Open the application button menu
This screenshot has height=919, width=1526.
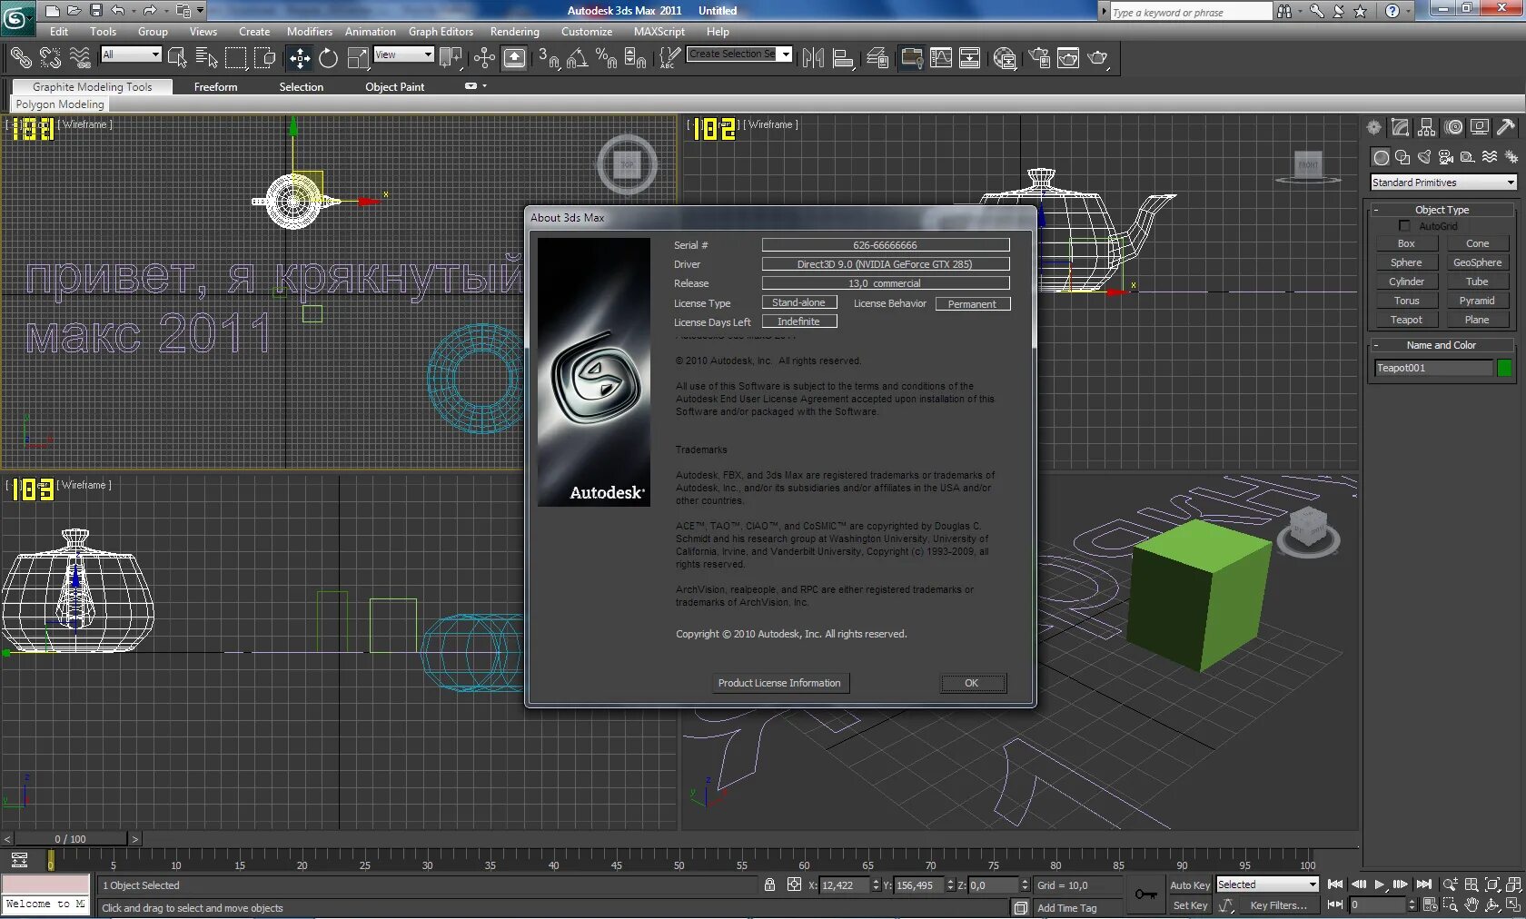click(17, 17)
